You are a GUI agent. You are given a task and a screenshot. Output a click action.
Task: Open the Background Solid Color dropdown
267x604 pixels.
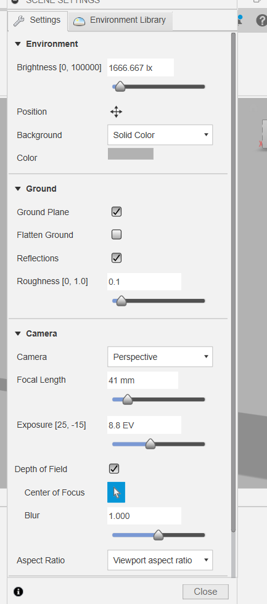tap(160, 135)
